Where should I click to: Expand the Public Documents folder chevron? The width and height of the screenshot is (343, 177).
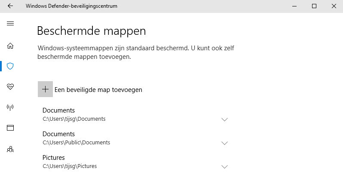pyautogui.click(x=224, y=143)
